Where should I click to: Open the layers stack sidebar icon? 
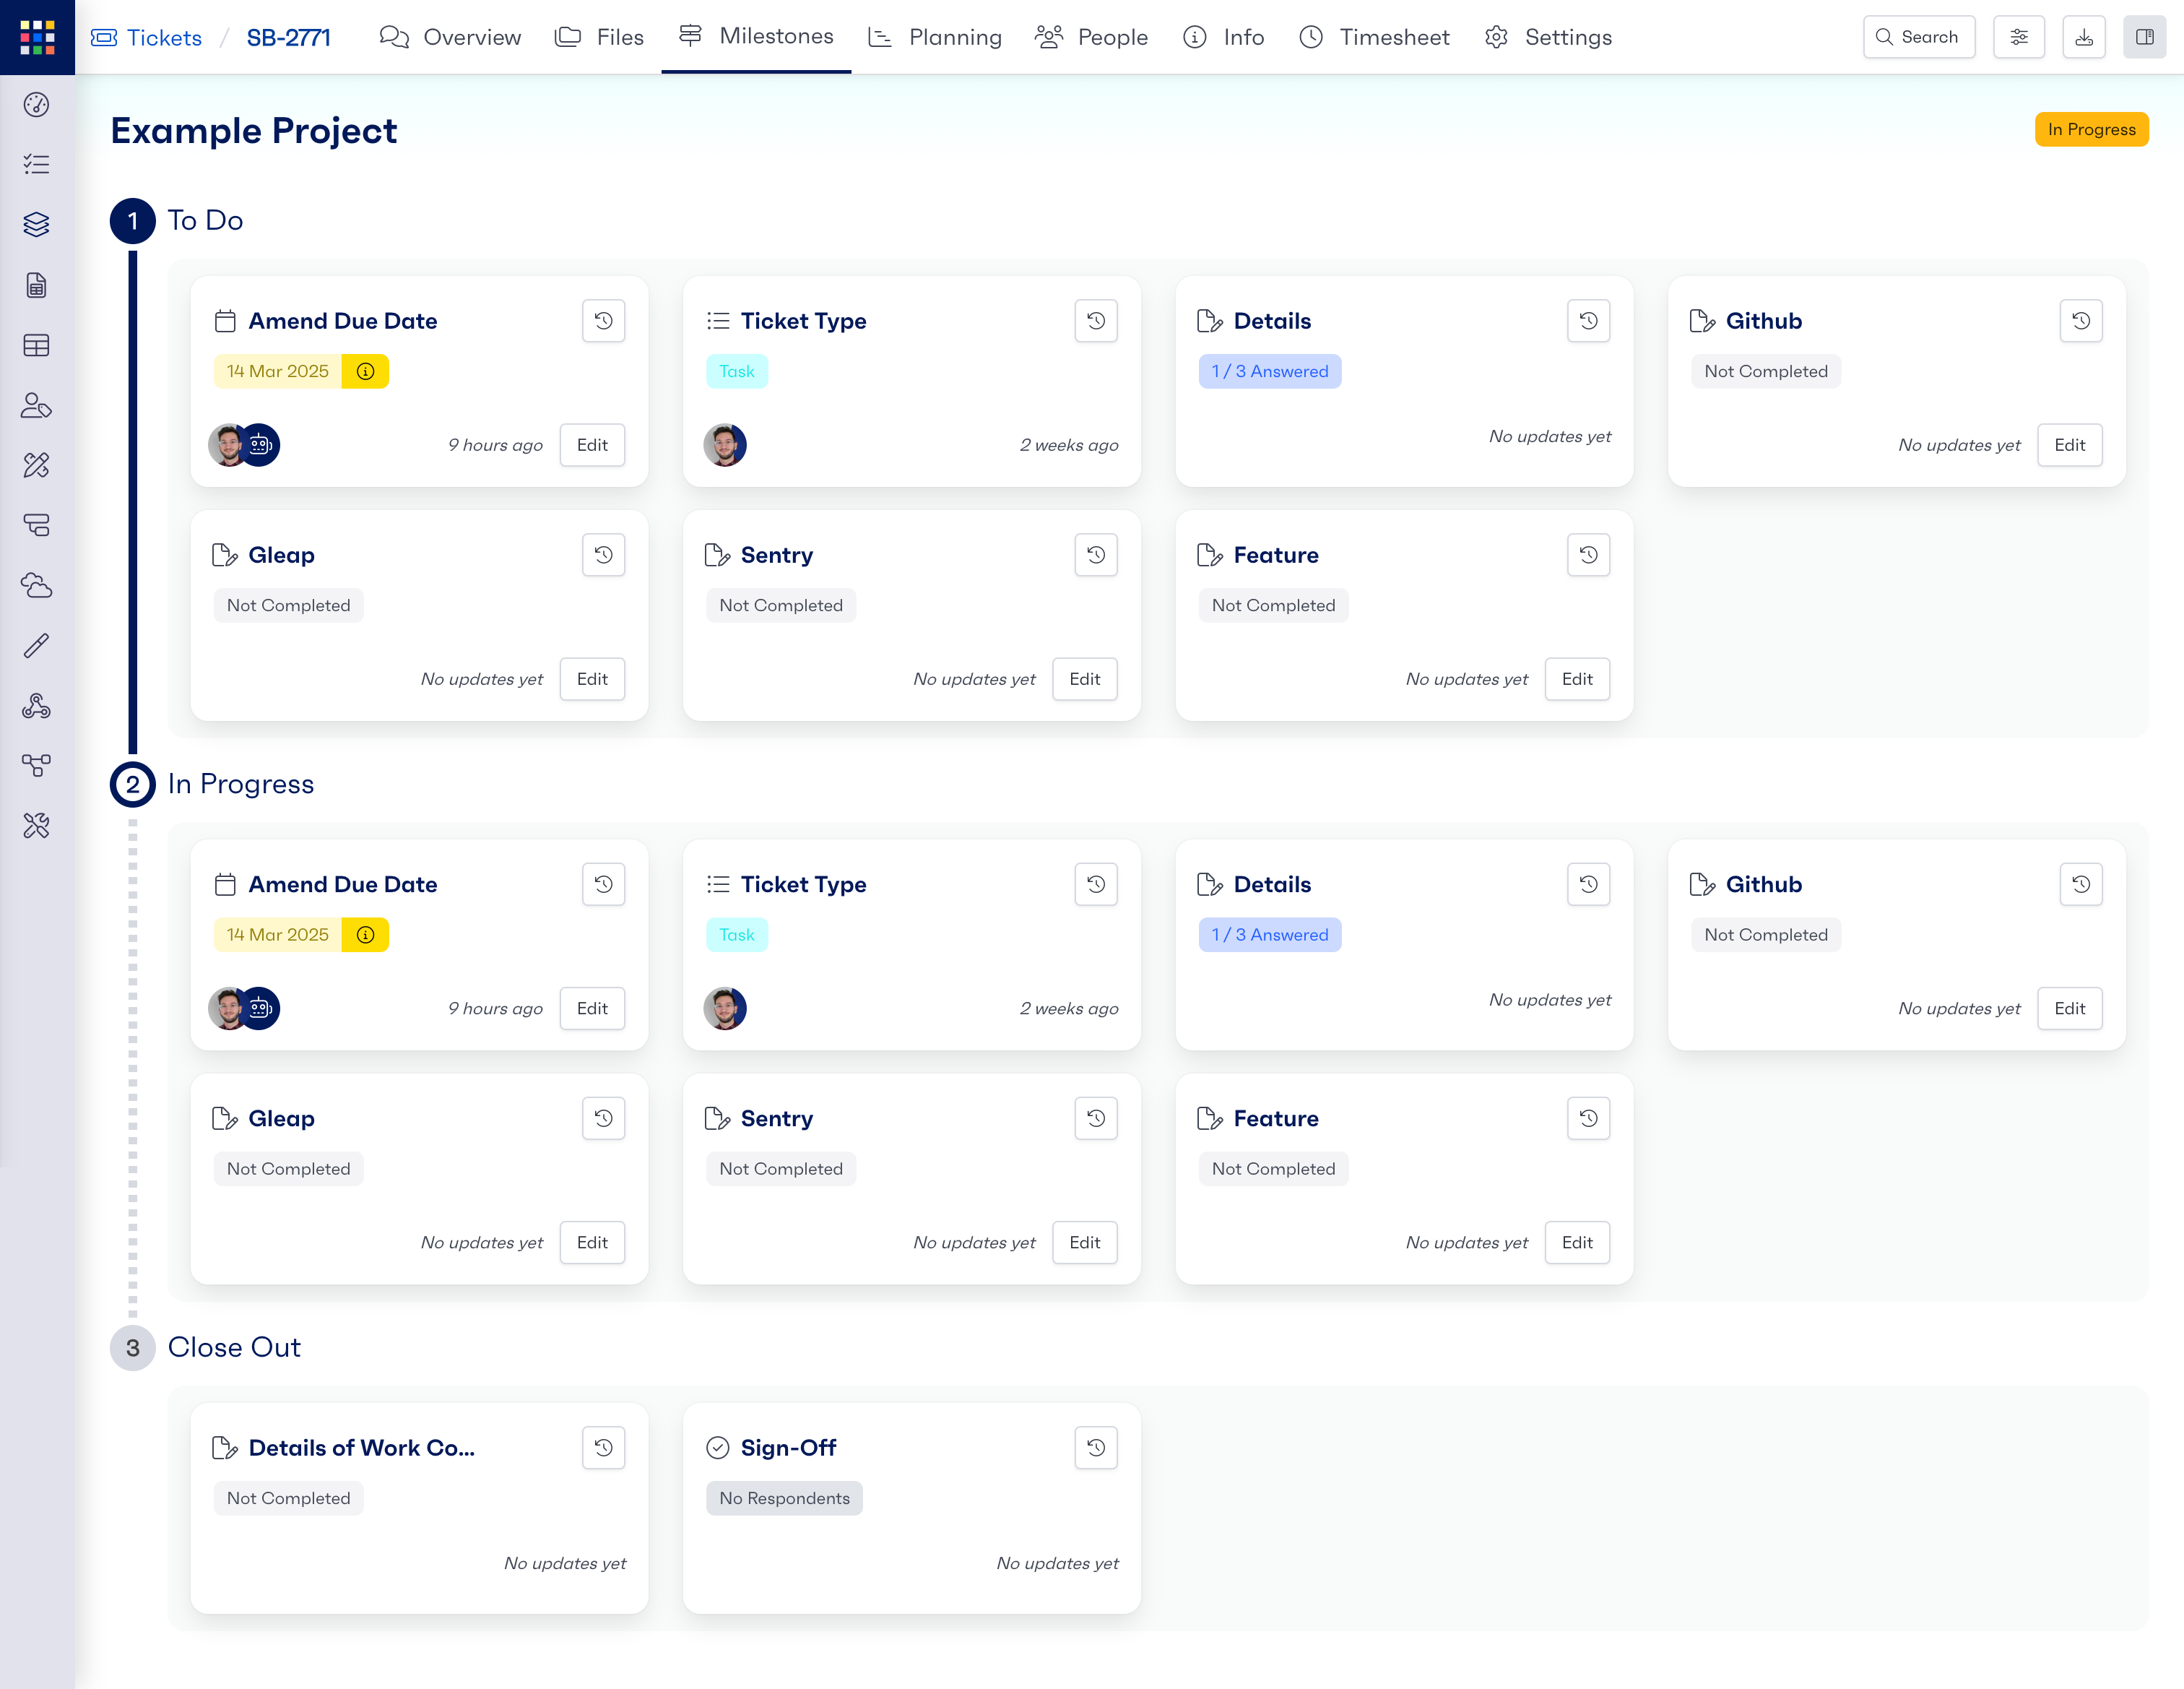pos(37,225)
